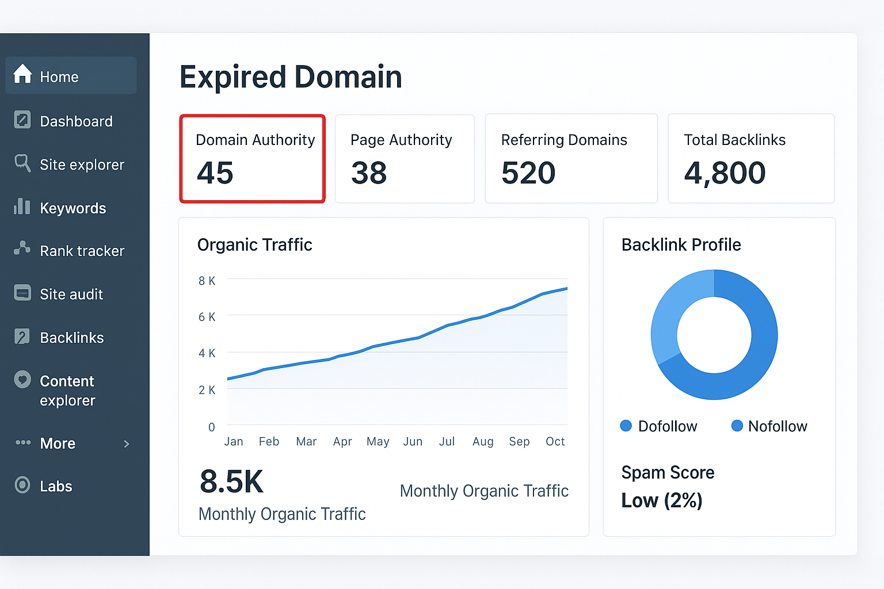Open the Total Backlinks metric card
Viewport: 884px width, 589px height.
[751, 159]
